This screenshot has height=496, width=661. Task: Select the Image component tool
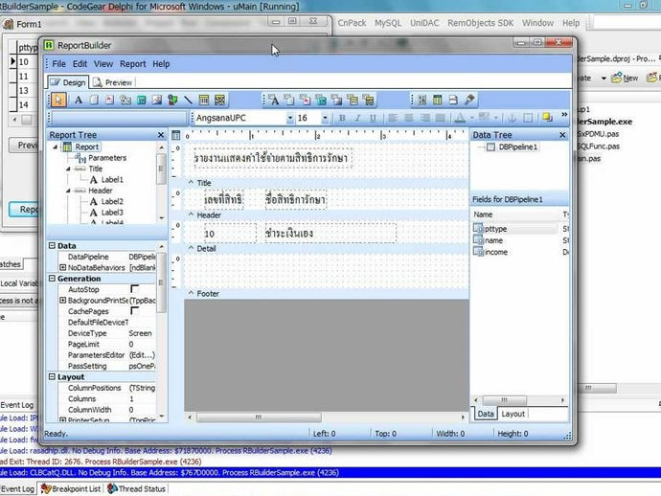click(157, 100)
